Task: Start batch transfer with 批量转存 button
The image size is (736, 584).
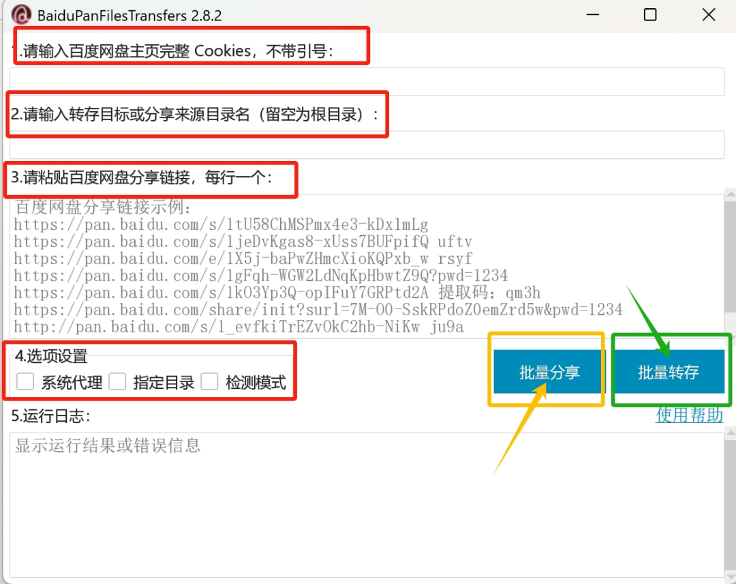Action: 669,372
